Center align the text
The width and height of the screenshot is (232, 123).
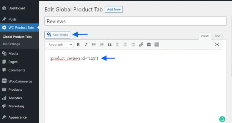125,45
